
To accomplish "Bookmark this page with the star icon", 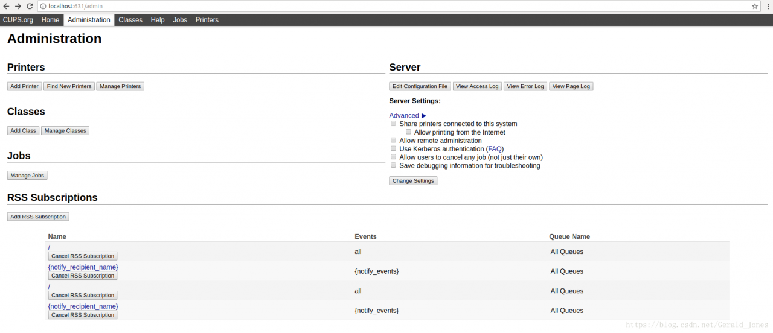I will tap(755, 6).
